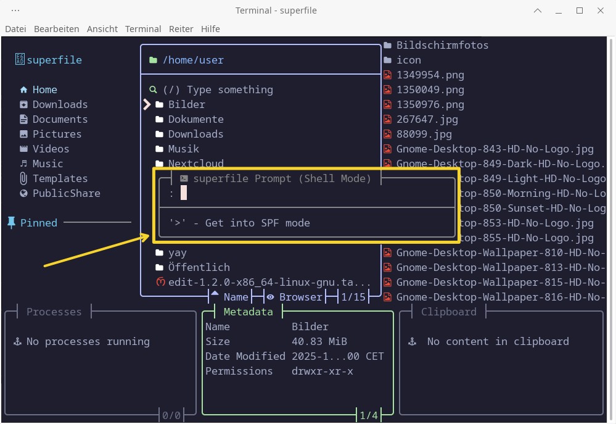Open the Bildschirmfotos folder in preview
Image resolution: width=616 pixels, height=424 pixels.
click(x=441, y=45)
